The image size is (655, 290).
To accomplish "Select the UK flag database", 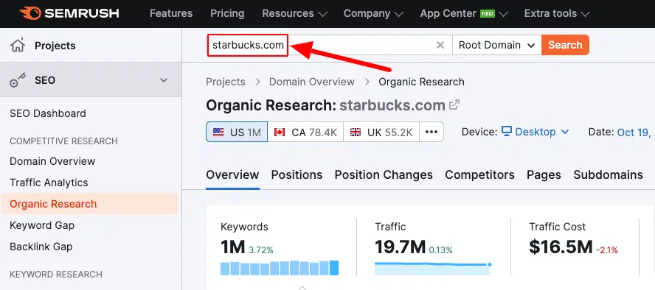I will [381, 132].
